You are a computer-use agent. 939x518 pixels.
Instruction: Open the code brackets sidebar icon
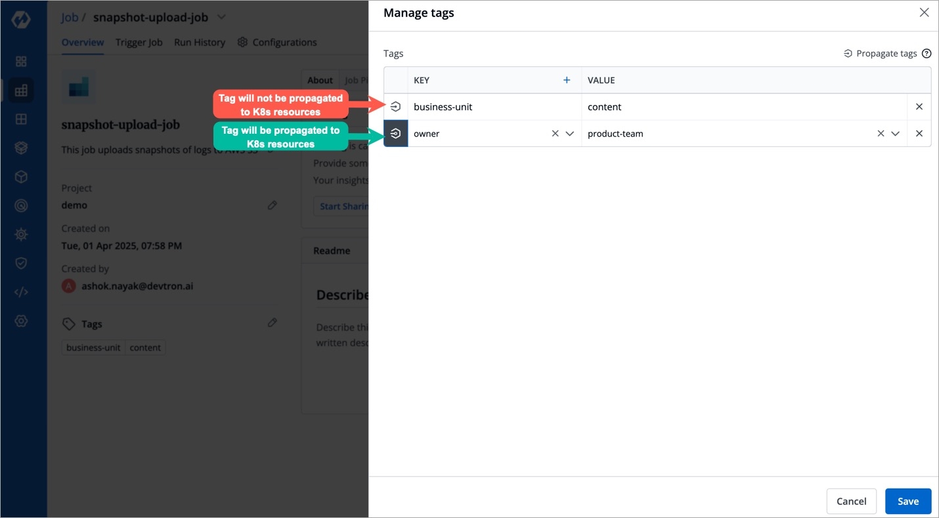[x=21, y=292]
